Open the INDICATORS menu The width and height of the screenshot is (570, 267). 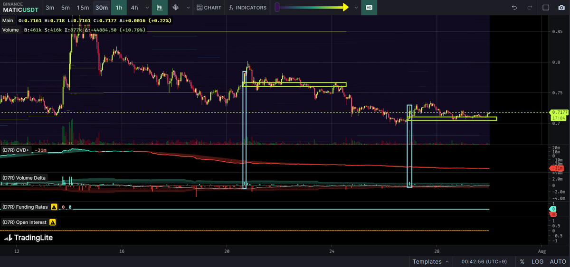point(248,8)
